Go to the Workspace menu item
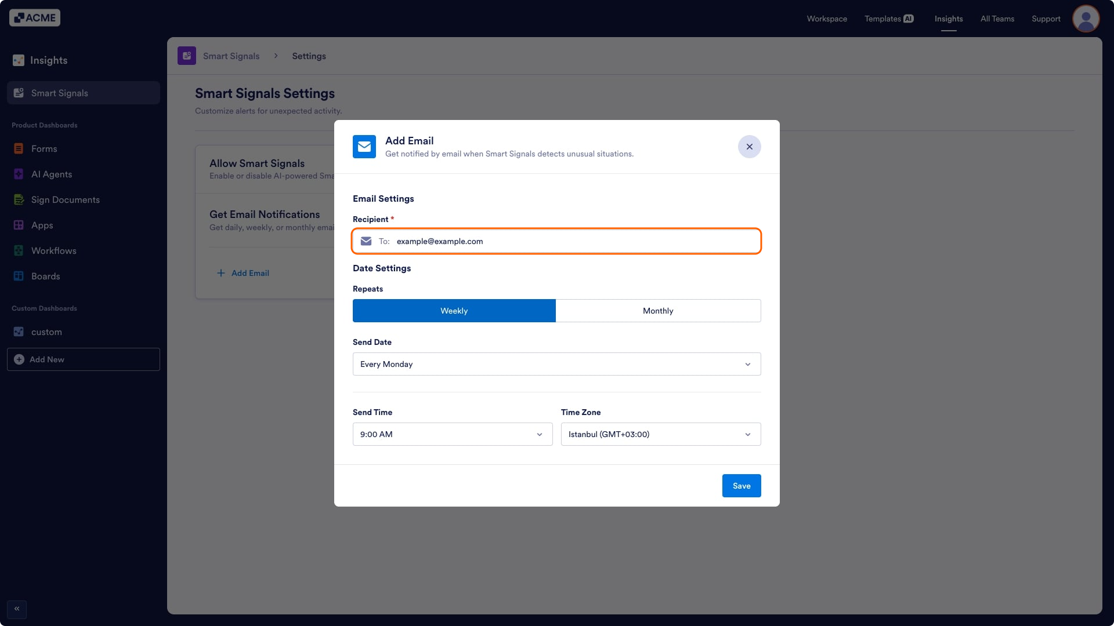1114x626 pixels. [827, 19]
